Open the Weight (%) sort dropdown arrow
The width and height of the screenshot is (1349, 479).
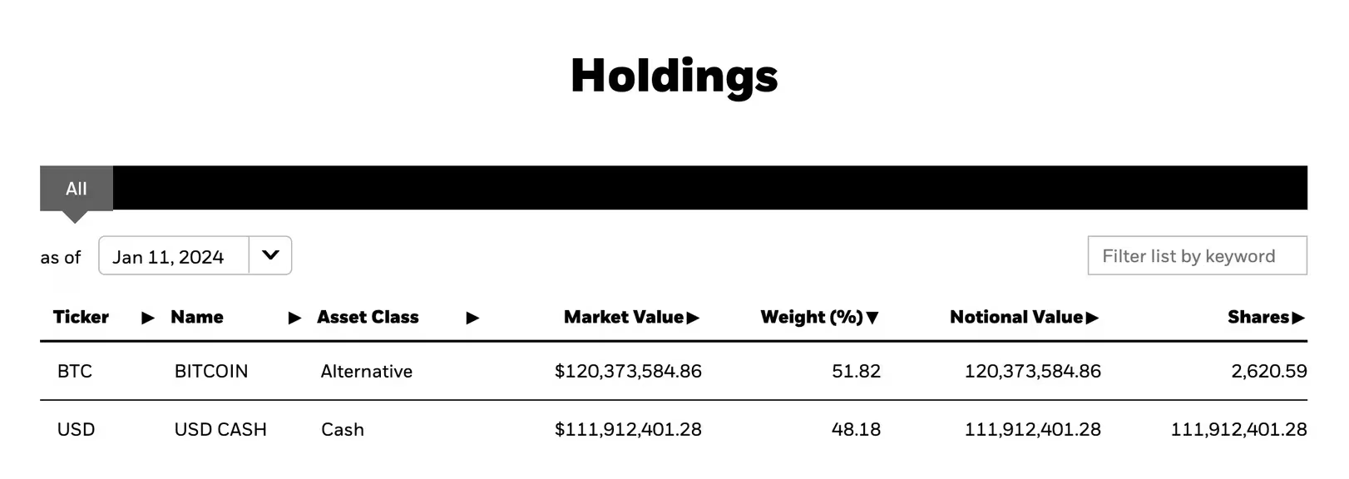point(872,317)
